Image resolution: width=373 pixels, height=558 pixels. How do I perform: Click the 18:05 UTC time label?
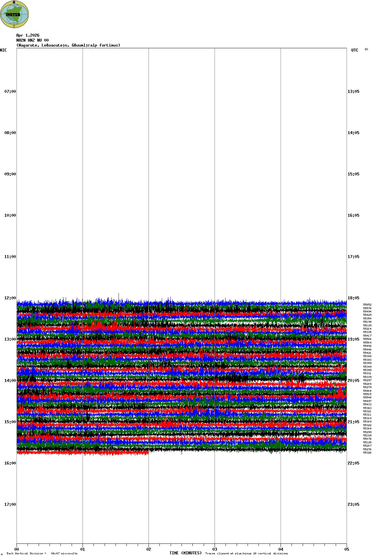(353, 298)
